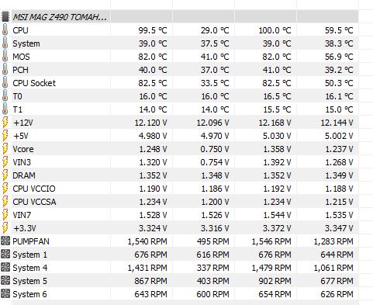Click the +12V maximum value 12.168 V
This screenshot has width=373, height=305.
coord(275,123)
